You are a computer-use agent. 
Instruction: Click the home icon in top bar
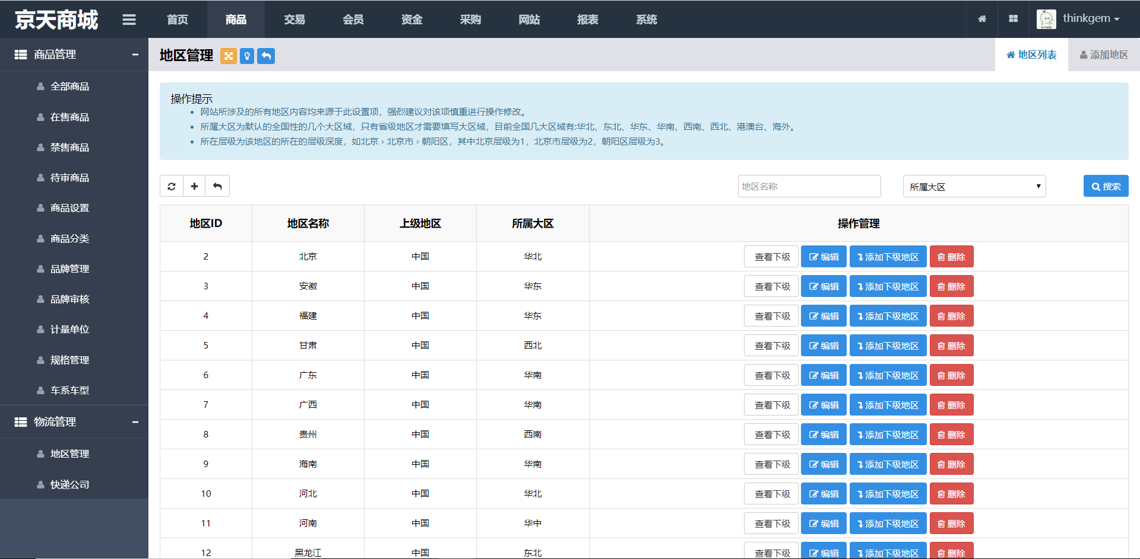click(x=982, y=19)
